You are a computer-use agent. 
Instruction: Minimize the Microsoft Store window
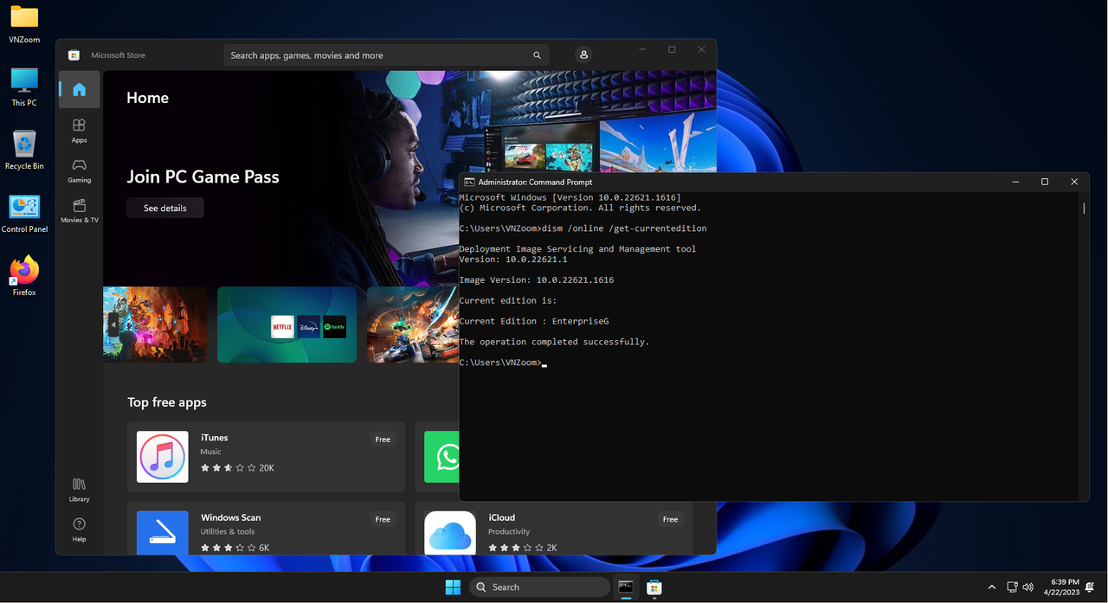pyautogui.click(x=642, y=50)
